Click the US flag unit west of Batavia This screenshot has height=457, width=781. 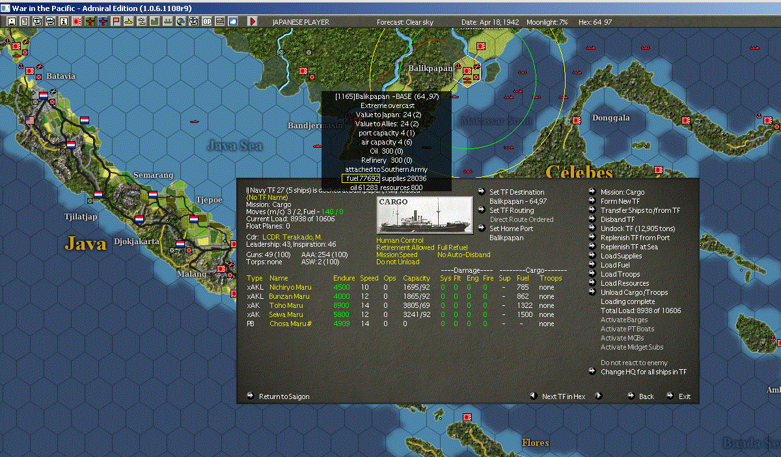(x=30, y=120)
